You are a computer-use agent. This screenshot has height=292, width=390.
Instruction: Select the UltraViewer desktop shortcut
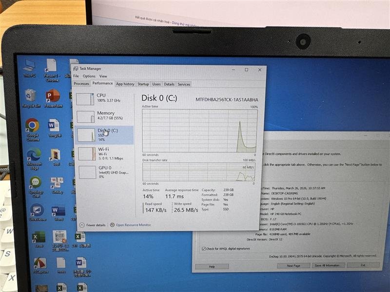[37, 213]
